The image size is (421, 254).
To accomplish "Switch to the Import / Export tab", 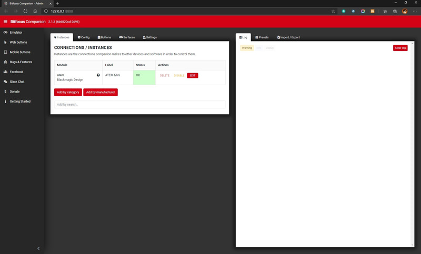I will coord(288,37).
